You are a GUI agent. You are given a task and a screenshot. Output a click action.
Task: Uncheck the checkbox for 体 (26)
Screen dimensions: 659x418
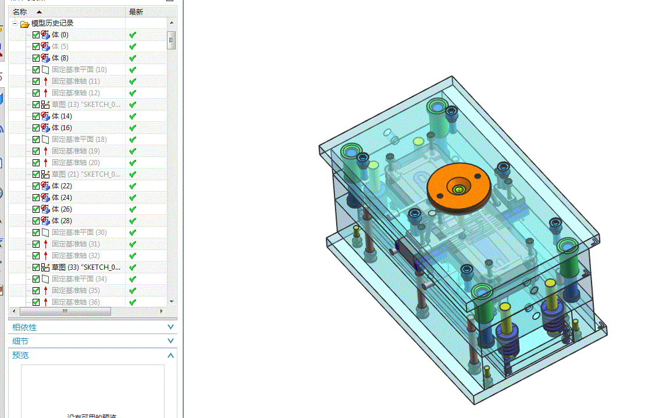click(x=36, y=209)
